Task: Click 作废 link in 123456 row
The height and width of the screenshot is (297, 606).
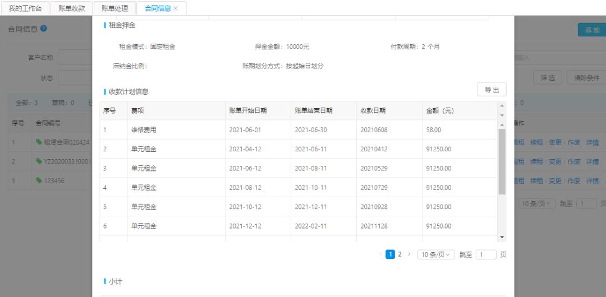Action: [x=574, y=180]
